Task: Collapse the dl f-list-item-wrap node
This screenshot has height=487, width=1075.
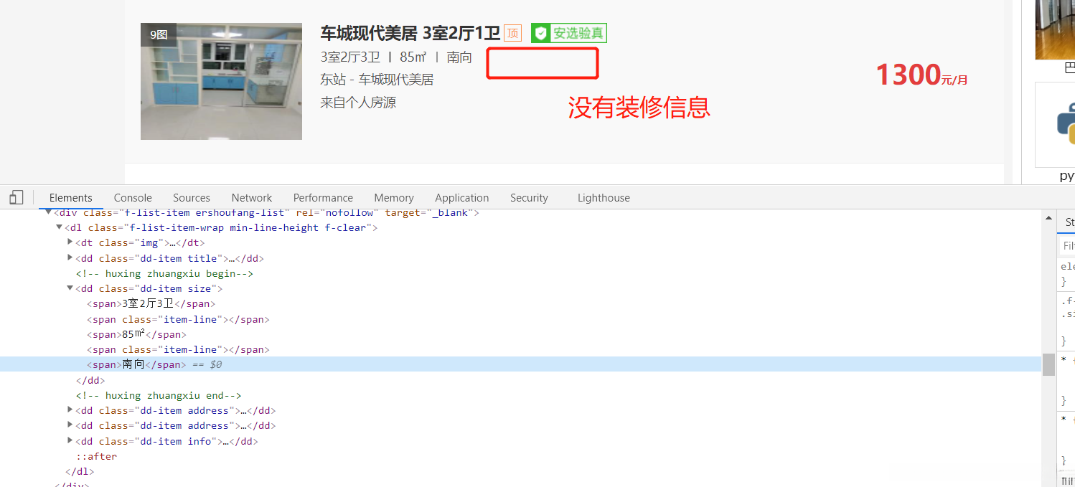Action: [x=59, y=227]
